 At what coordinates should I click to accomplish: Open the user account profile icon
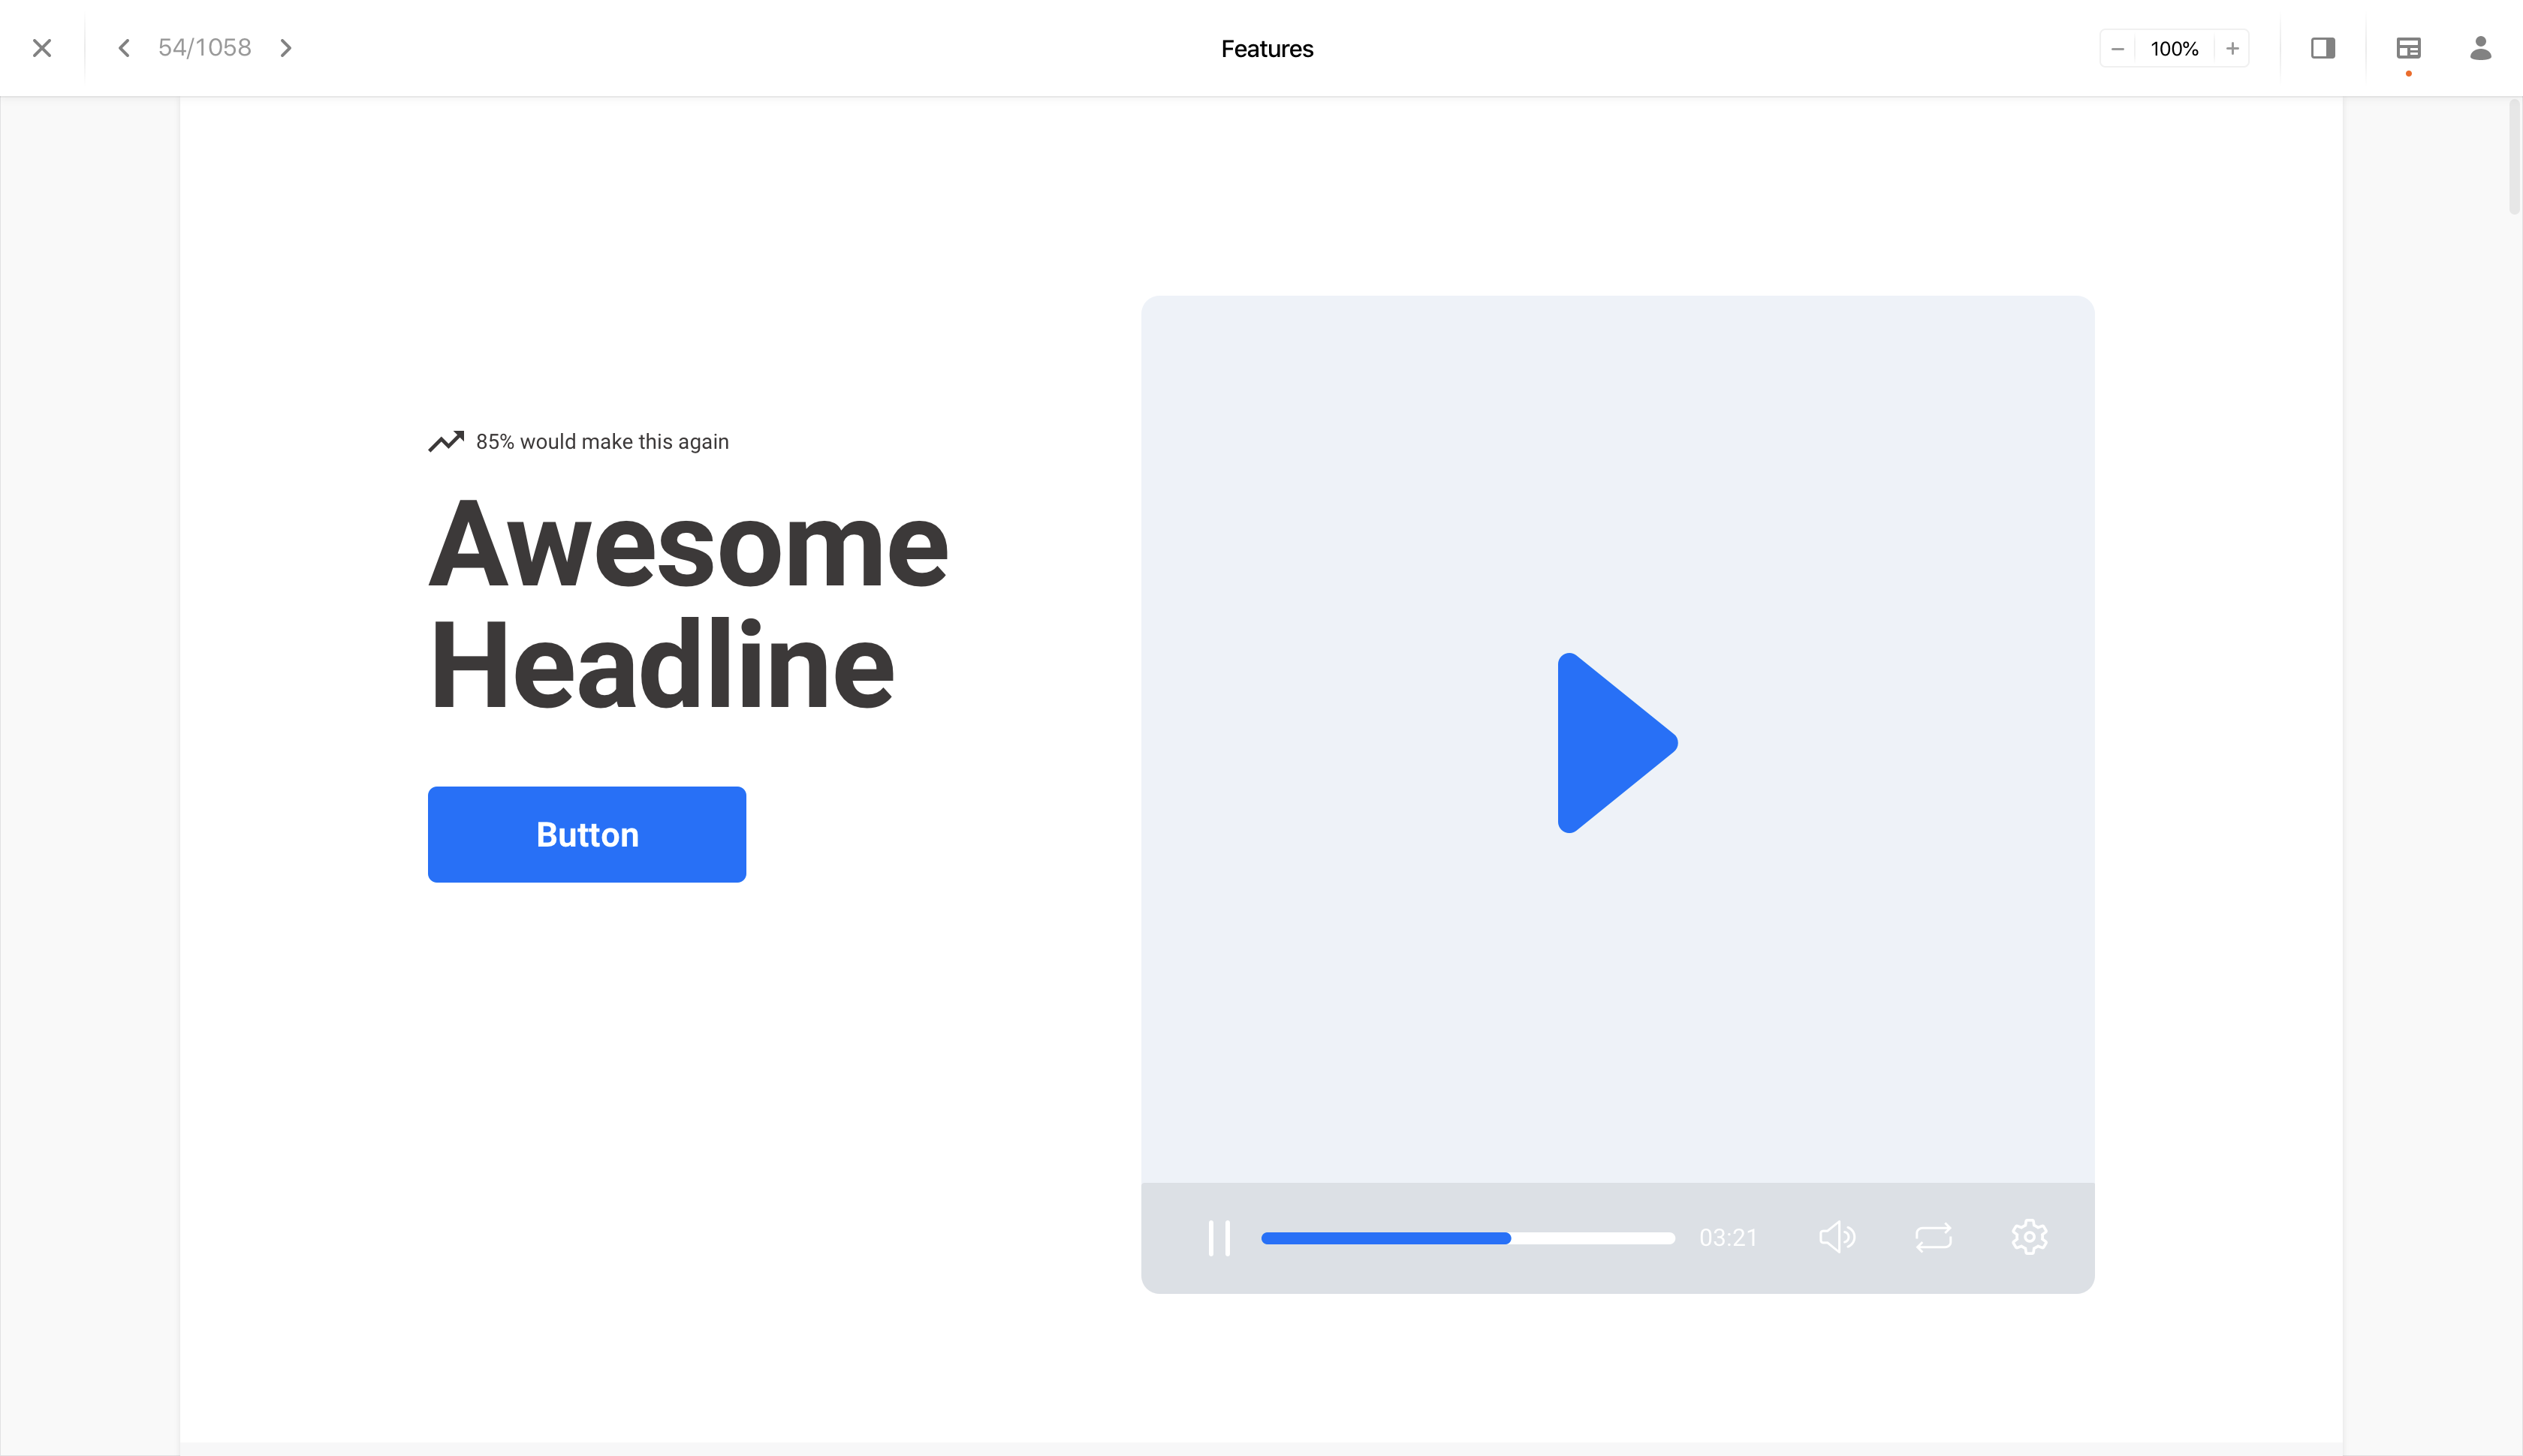2480,48
